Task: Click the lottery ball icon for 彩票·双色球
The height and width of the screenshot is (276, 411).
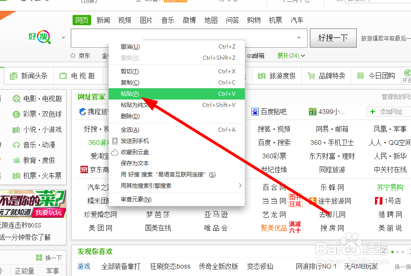Action: click(x=16, y=114)
